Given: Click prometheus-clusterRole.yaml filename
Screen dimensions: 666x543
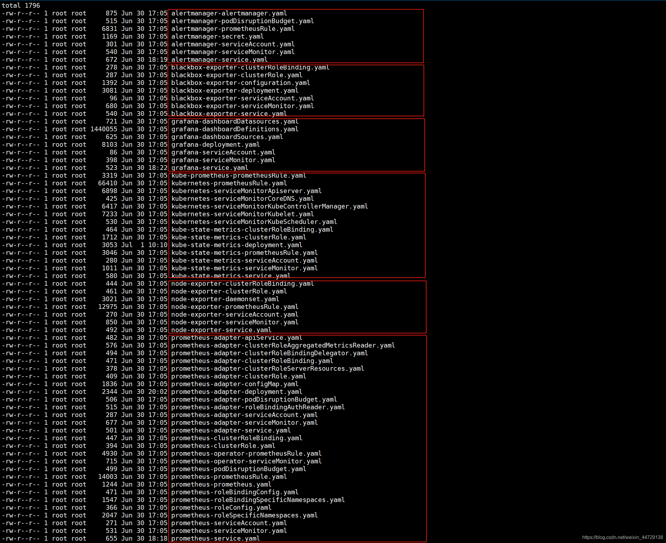Looking at the screenshot, I should [x=223, y=446].
